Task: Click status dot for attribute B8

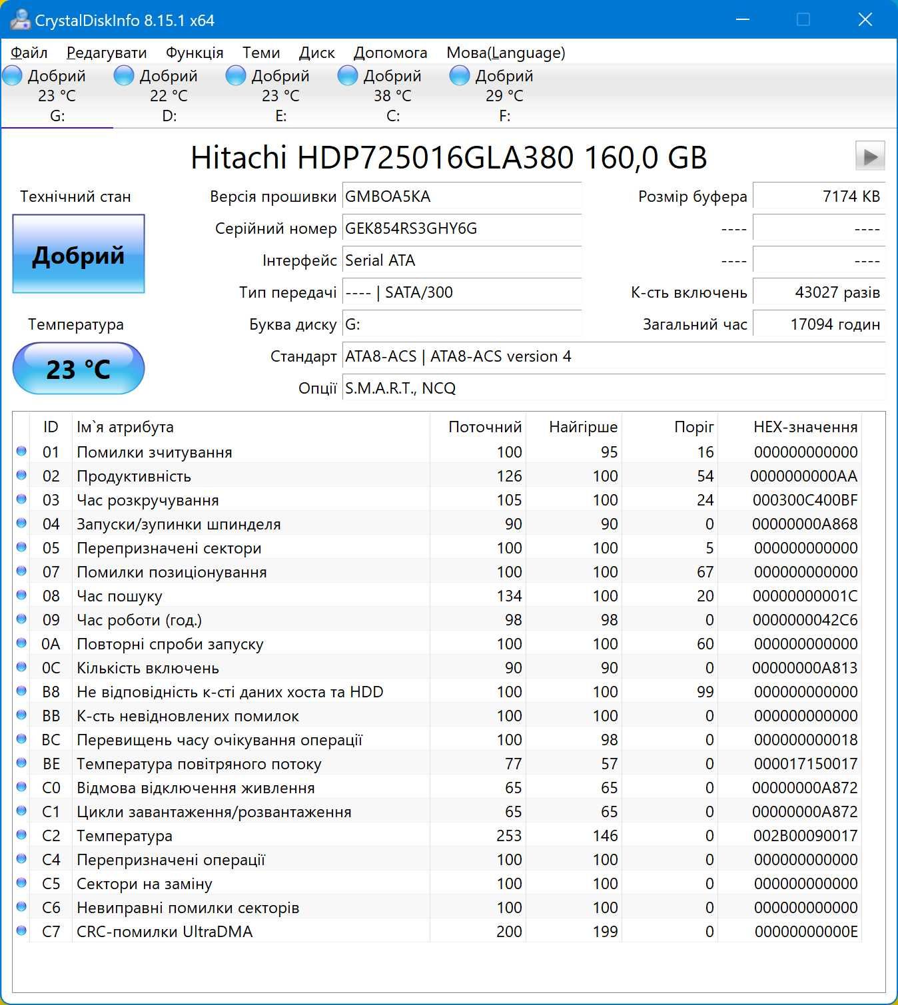Action: point(21,691)
